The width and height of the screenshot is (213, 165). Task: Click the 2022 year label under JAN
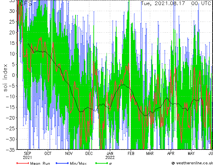pos(110,158)
